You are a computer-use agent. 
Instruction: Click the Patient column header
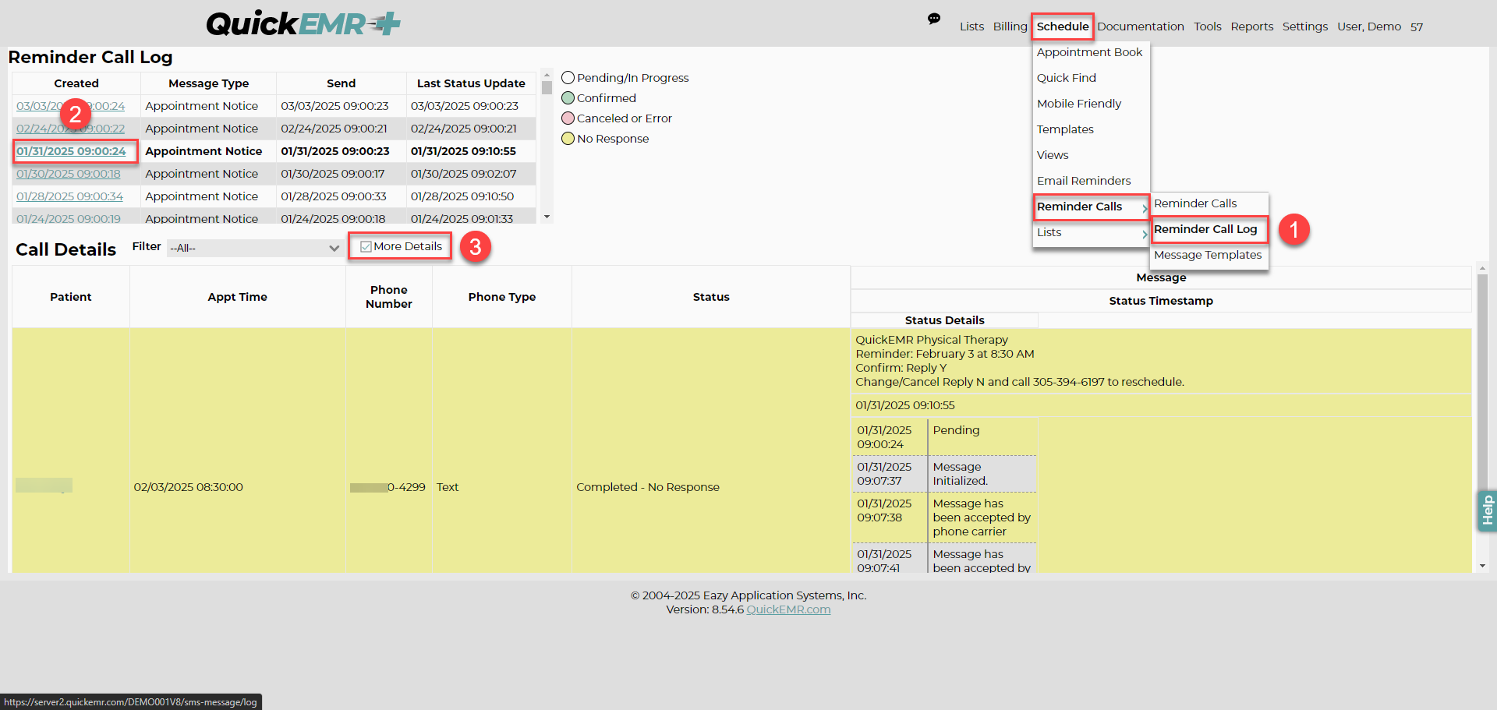[71, 297]
